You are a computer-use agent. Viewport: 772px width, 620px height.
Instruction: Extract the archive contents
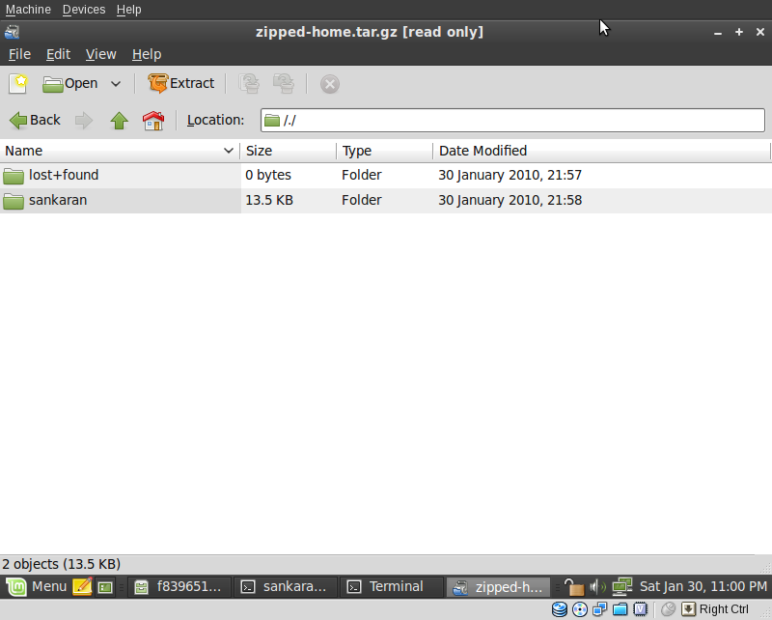click(181, 84)
